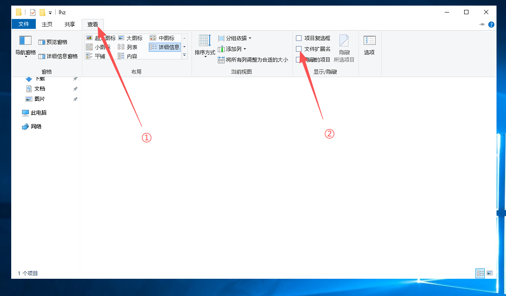
Task: Choose the 列表 list layout
Action: [128, 47]
